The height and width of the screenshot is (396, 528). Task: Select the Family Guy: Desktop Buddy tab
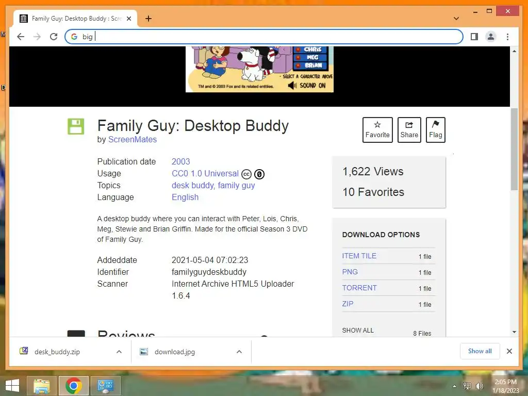pos(75,19)
